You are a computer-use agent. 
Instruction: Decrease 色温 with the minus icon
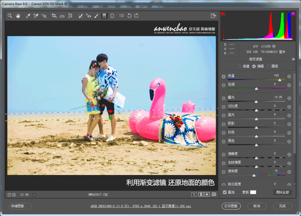tap(224, 76)
